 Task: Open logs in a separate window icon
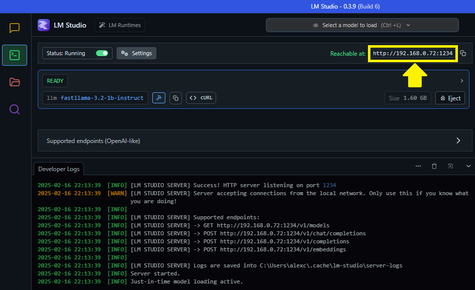click(x=450, y=166)
